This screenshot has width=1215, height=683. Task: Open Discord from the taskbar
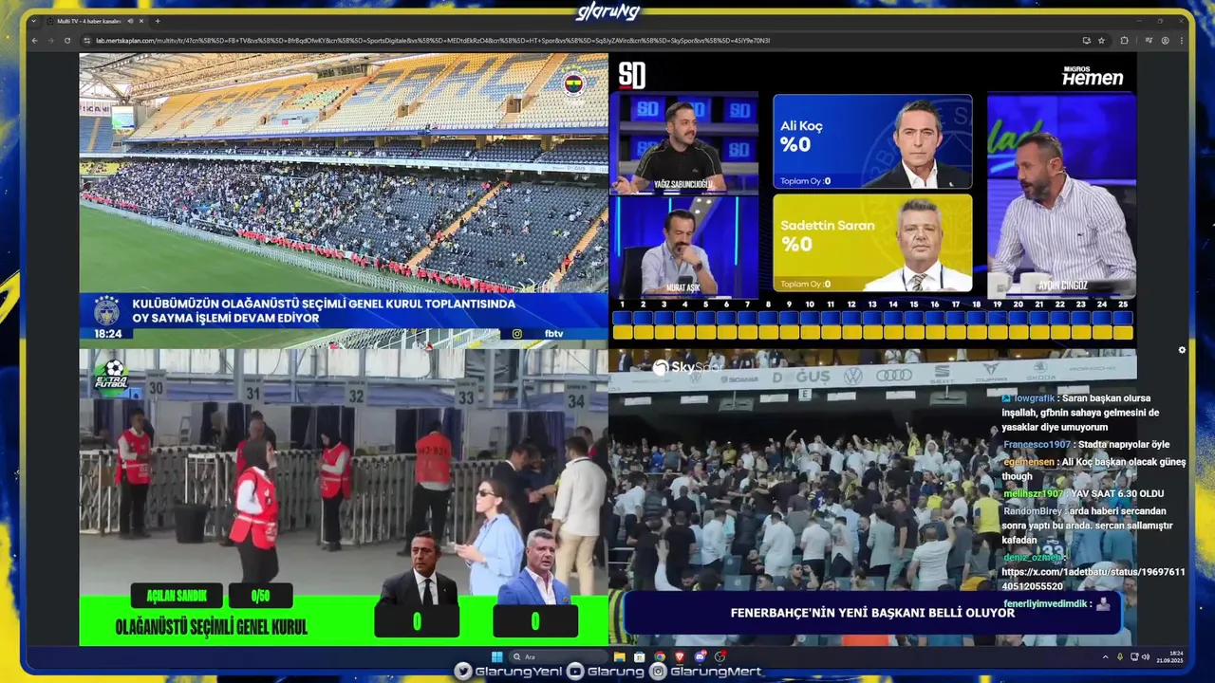pyautogui.click(x=701, y=656)
